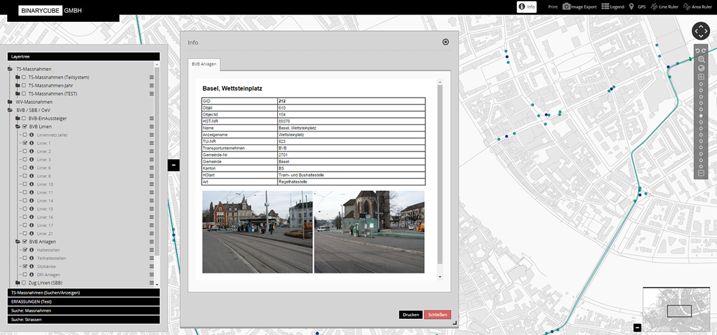
Task: Click the bottom step of the zoom slider
Action: (x=701, y=166)
